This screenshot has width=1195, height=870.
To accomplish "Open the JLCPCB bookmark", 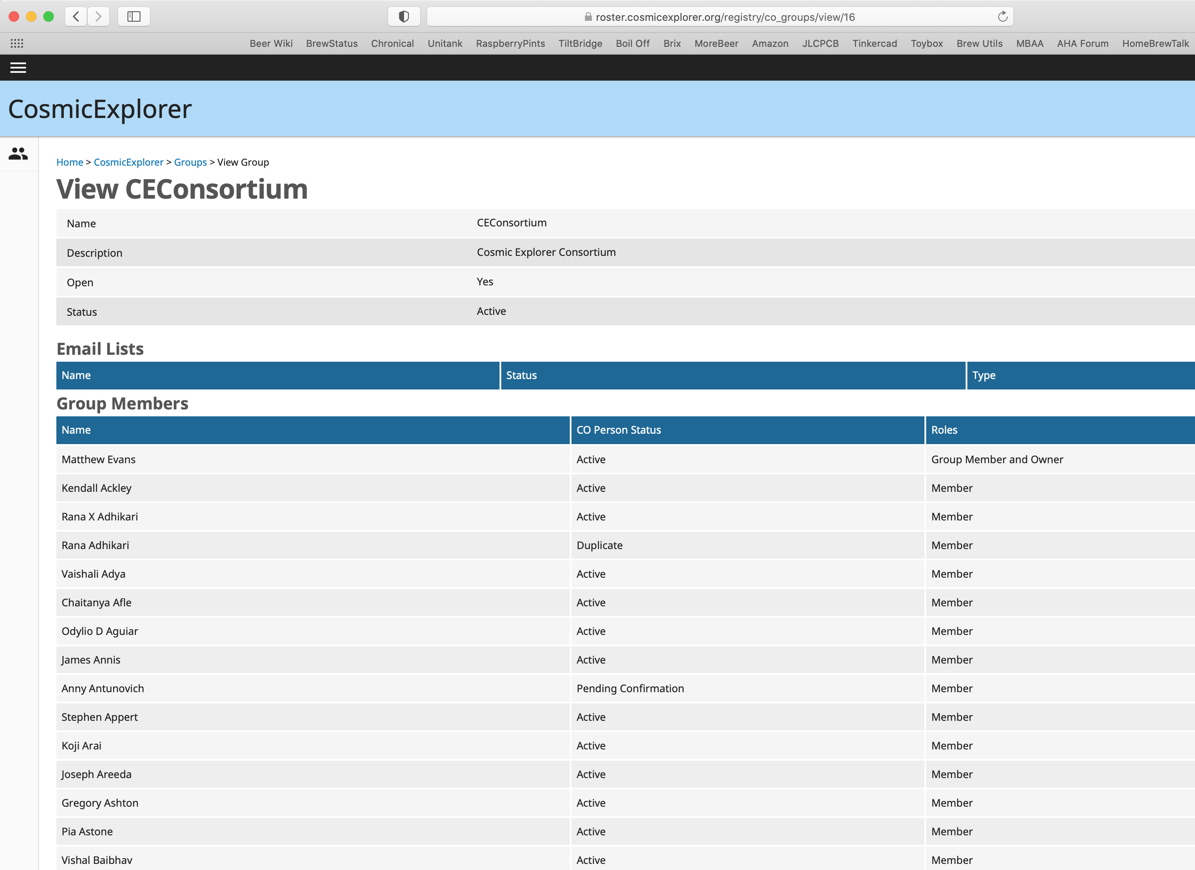I will pos(821,43).
